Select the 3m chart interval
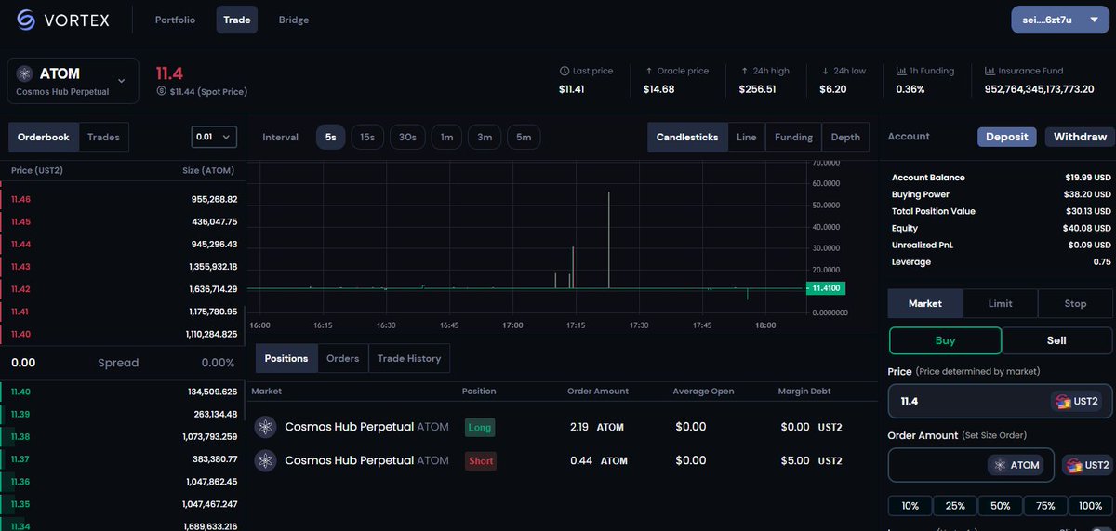1116x531 pixels. click(x=485, y=137)
